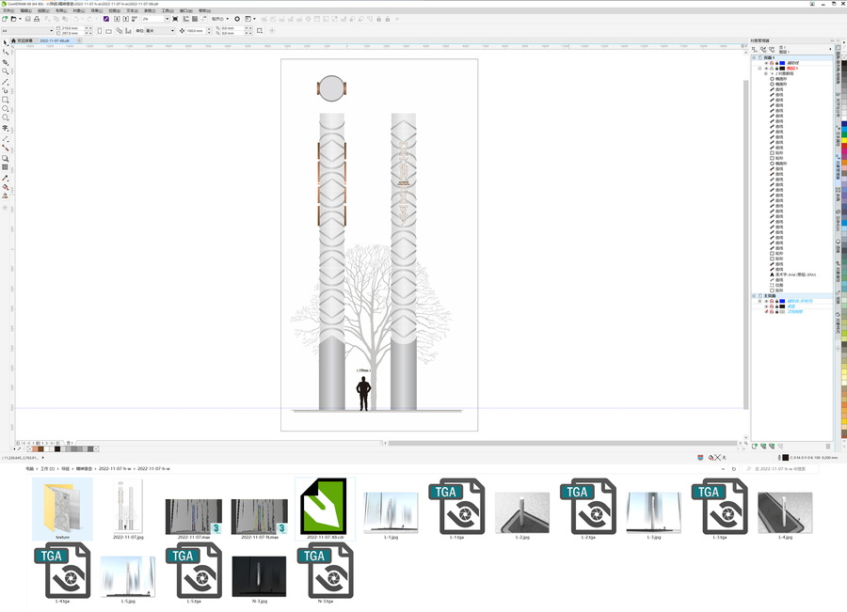The height and width of the screenshot is (612, 847).
Task: Select the Zoom magnifier tool
Action: pos(5,71)
